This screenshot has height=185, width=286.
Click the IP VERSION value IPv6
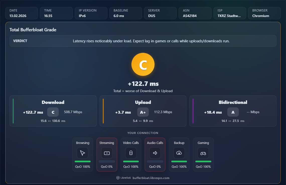tap(82, 16)
